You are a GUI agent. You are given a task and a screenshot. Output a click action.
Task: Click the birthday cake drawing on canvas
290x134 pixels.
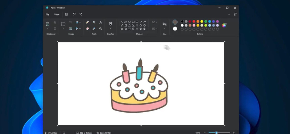pyautogui.click(x=139, y=86)
